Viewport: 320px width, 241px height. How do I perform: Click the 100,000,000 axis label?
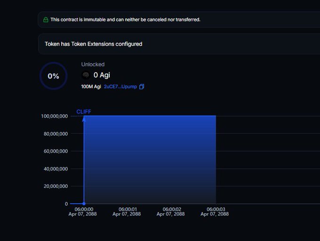click(x=55, y=116)
